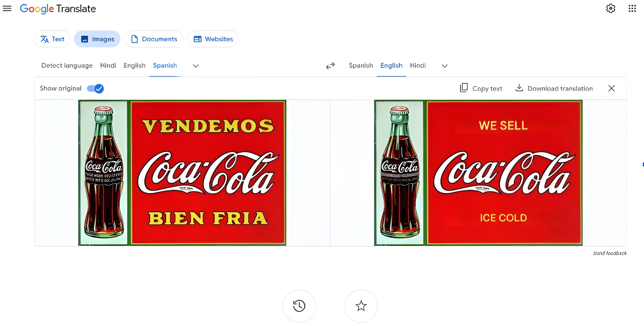Expand the source languages dropdown
The width and height of the screenshot is (644, 326).
[196, 66]
